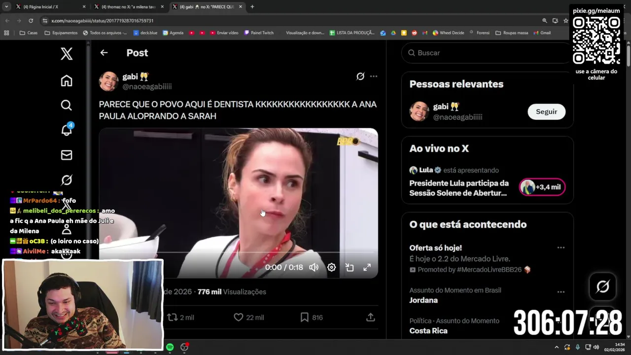Open more options for Jordana trend
Viewport: 631px width, 355px height.
561,292
